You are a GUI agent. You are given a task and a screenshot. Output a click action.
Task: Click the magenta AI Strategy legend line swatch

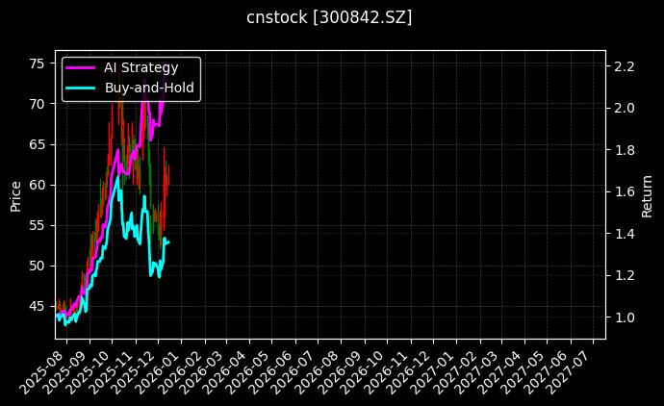[81, 67]
